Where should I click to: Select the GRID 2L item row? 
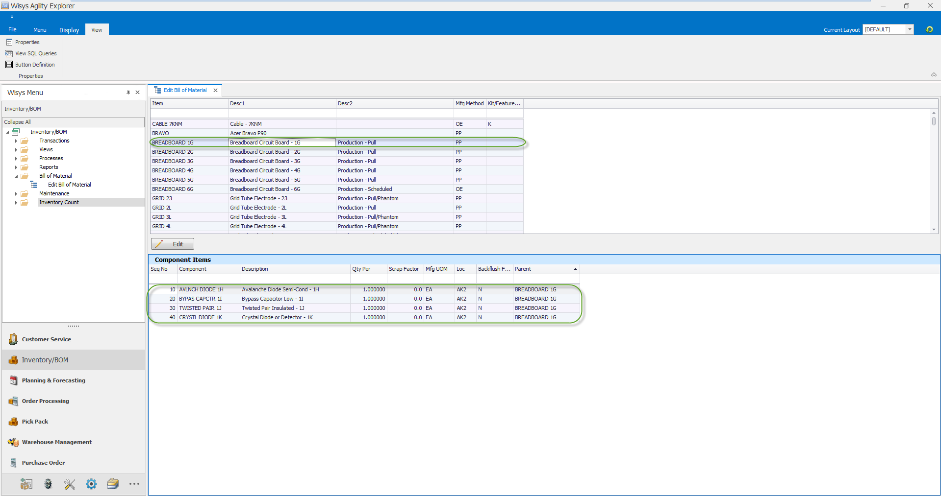tap(337, 208)
